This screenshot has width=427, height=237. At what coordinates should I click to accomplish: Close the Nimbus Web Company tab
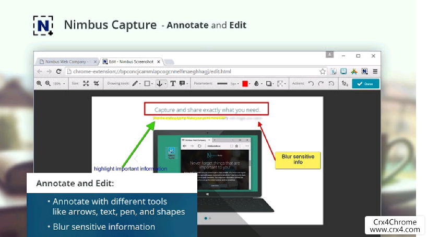click(x=95, y=62)
